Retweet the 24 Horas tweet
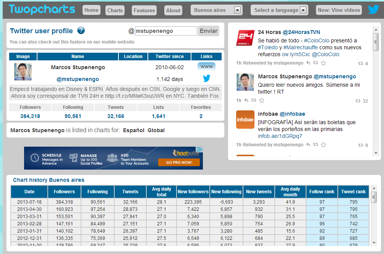The height and width of the screenshot is (254, 384). pyautogui.click(x=316, y=63)
